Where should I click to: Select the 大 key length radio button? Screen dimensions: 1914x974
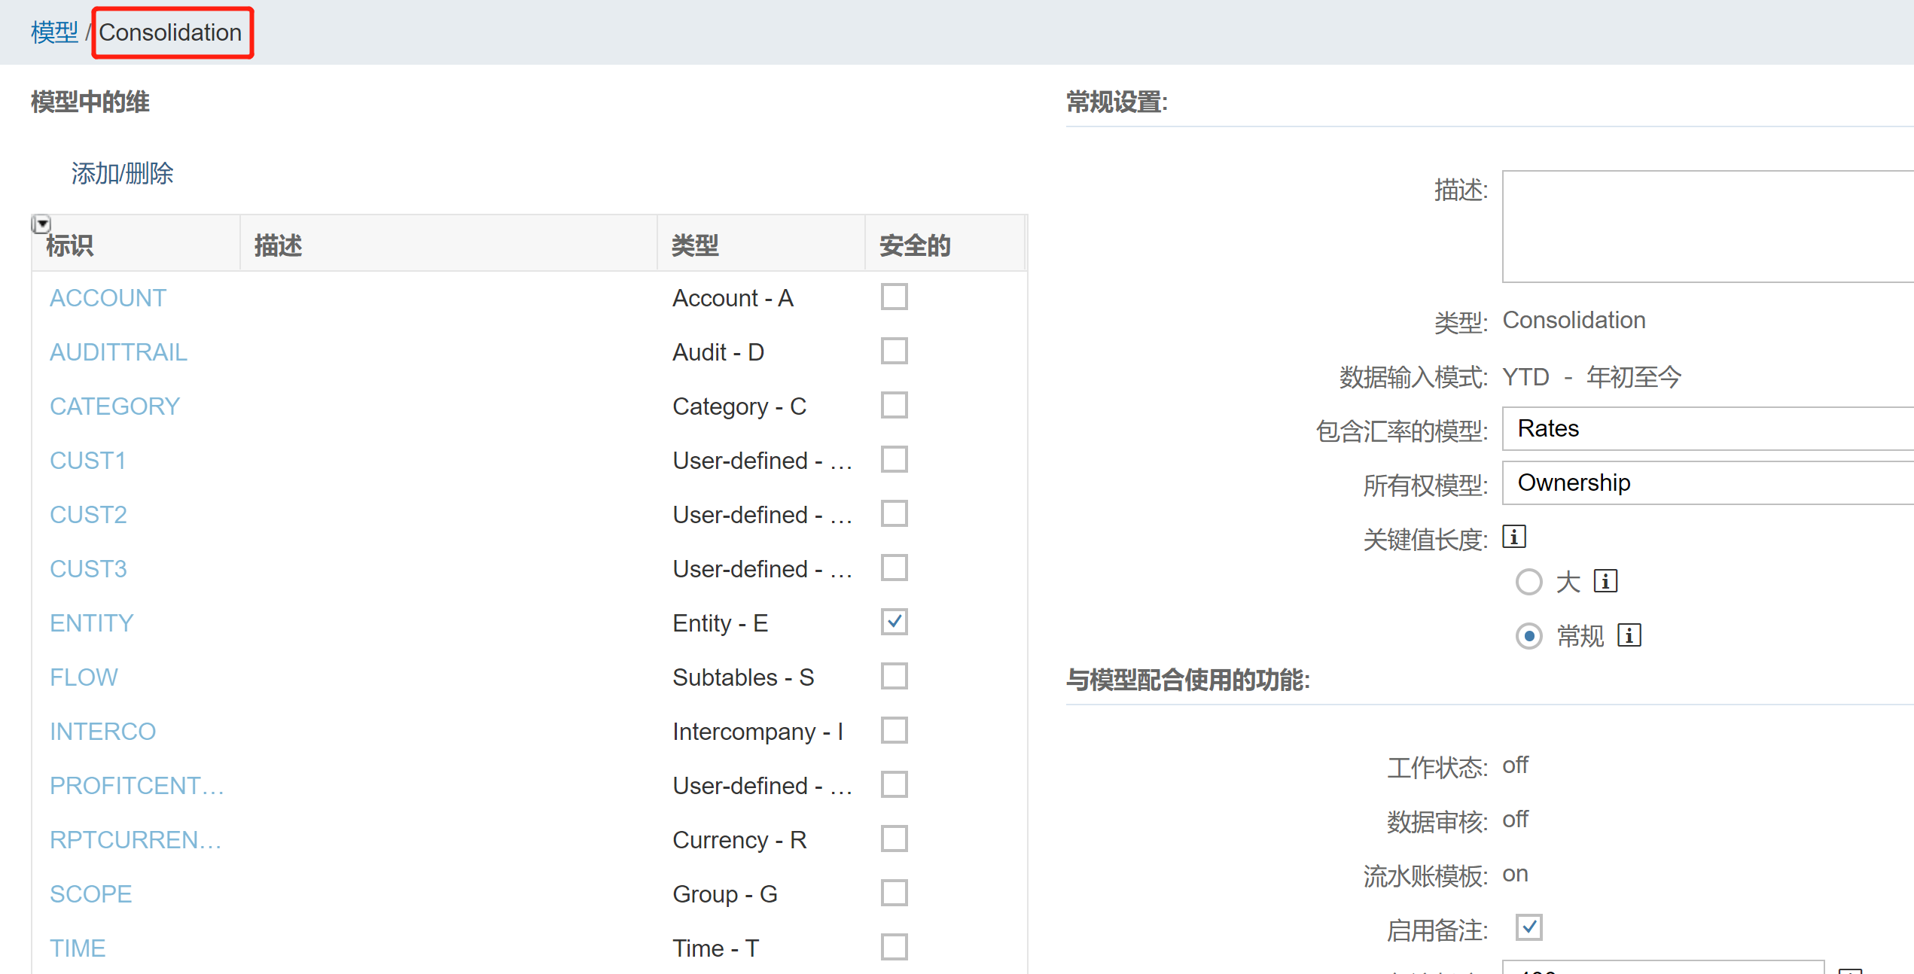(1528, 582)
